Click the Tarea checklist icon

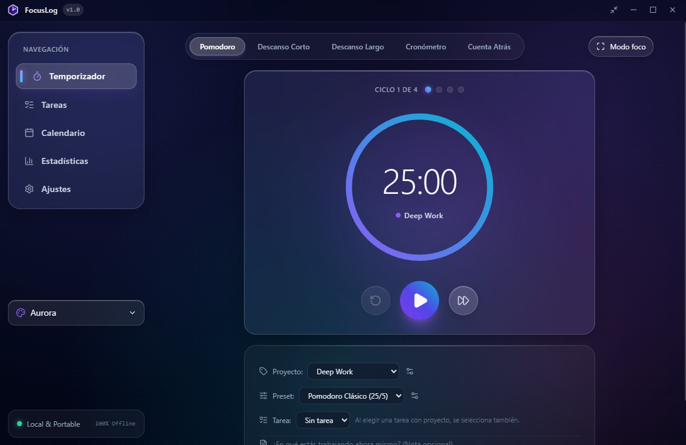(263, 420)
